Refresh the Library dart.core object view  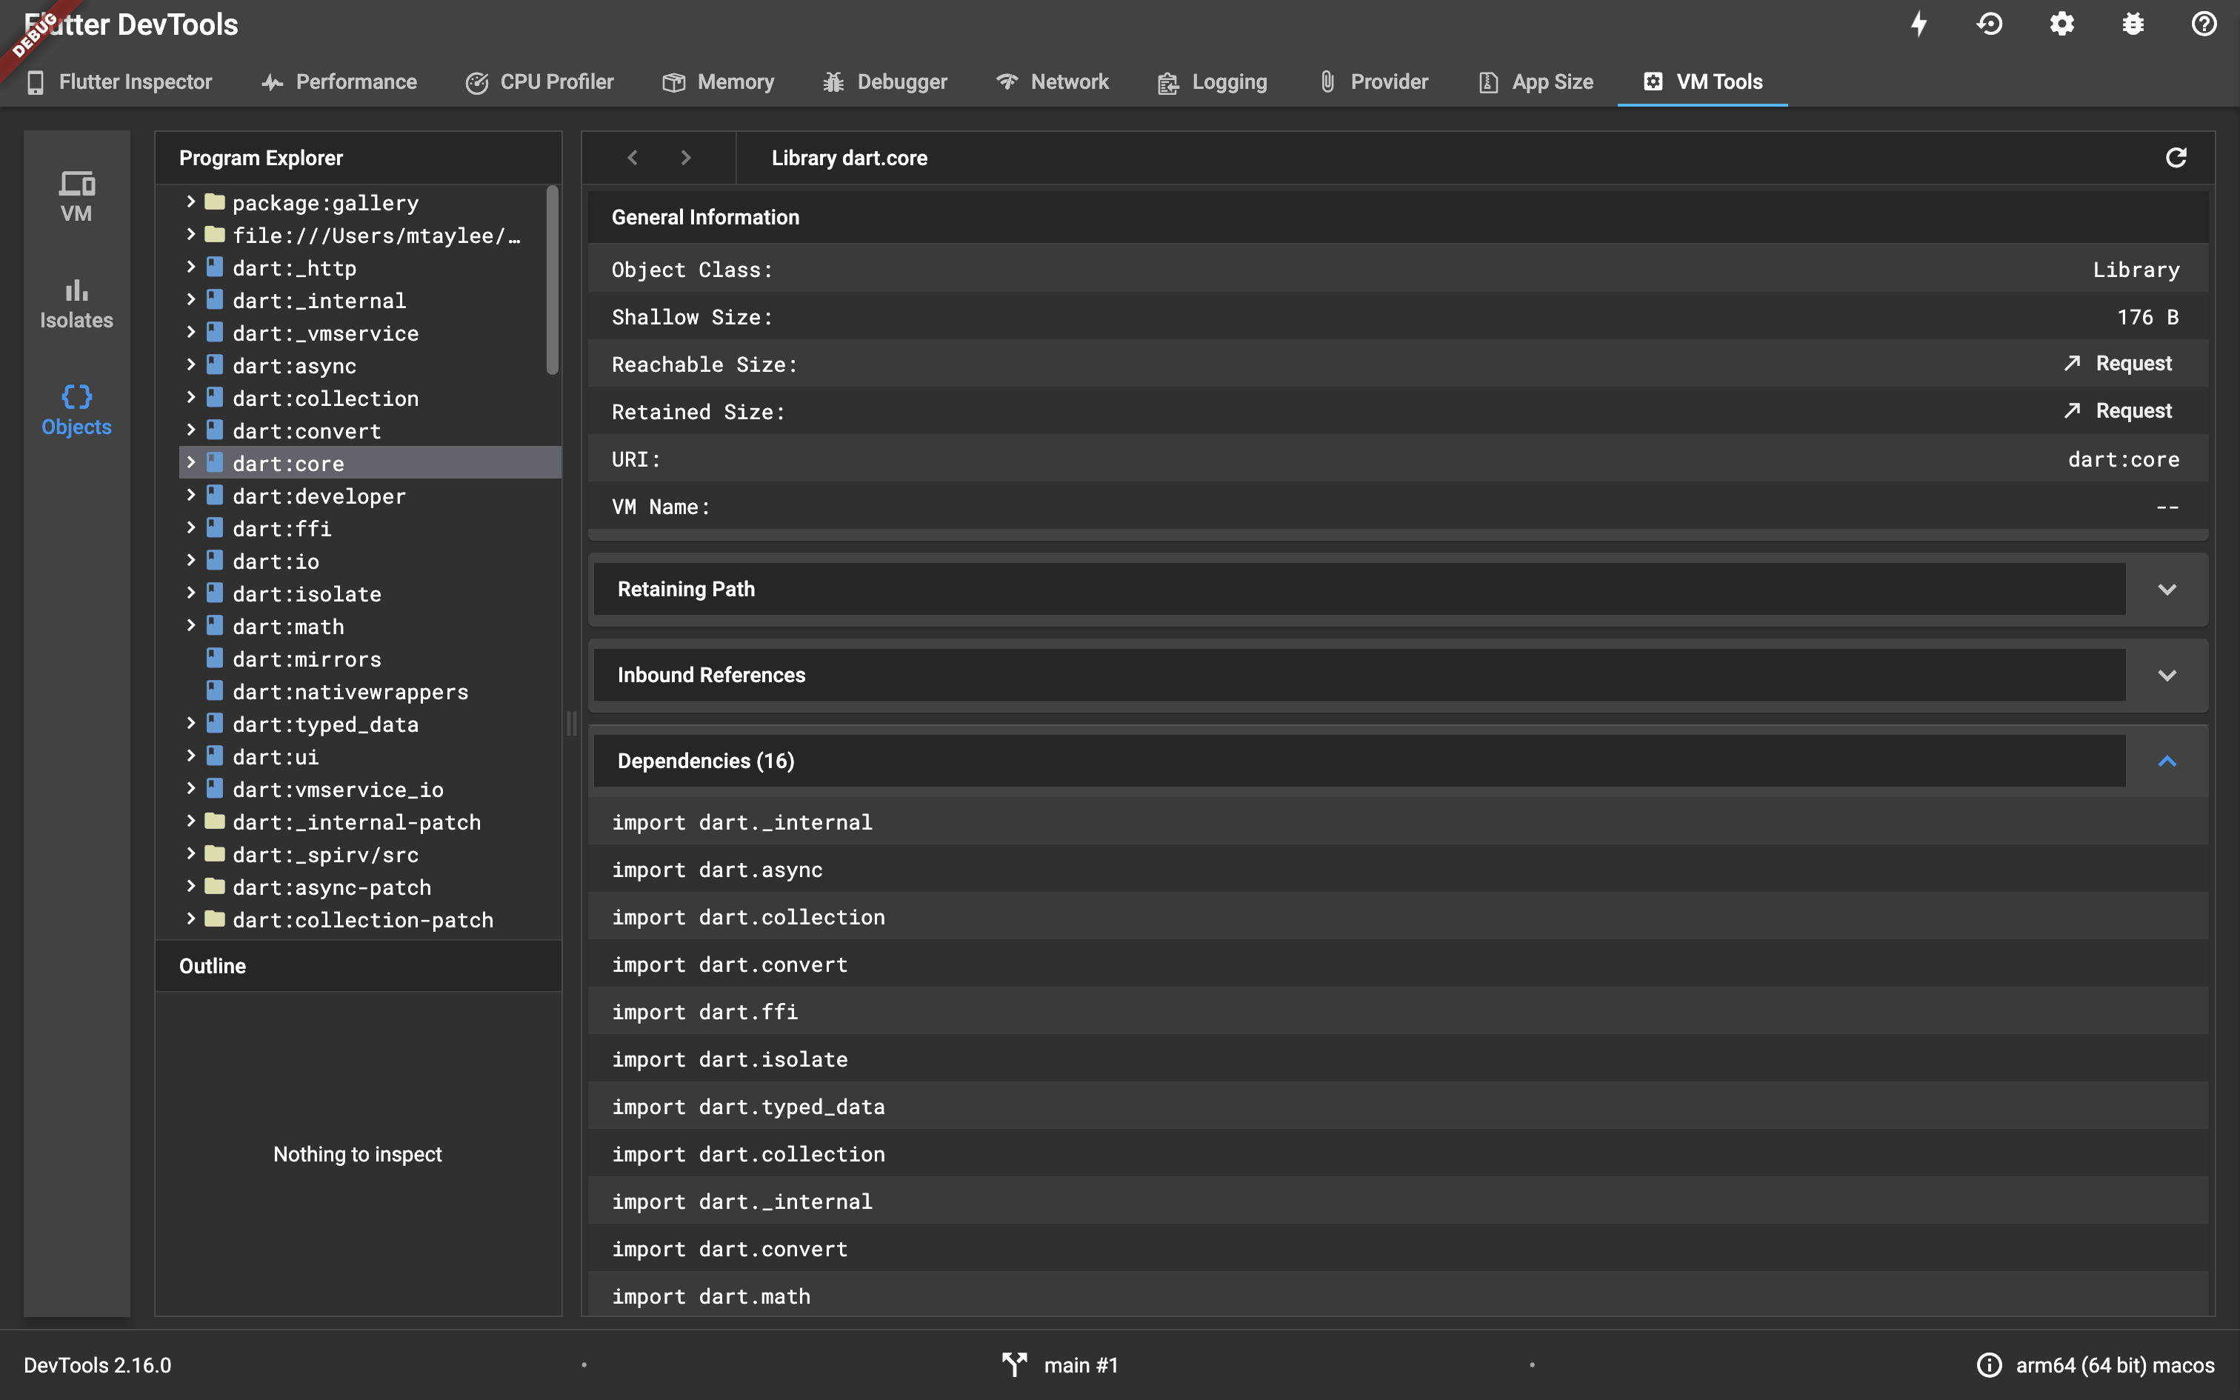click(2176, 159)
